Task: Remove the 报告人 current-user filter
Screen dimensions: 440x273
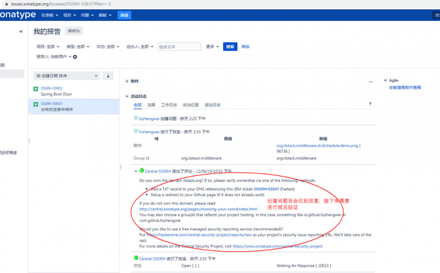Action: pyautogui.click(x=74, y=57)
